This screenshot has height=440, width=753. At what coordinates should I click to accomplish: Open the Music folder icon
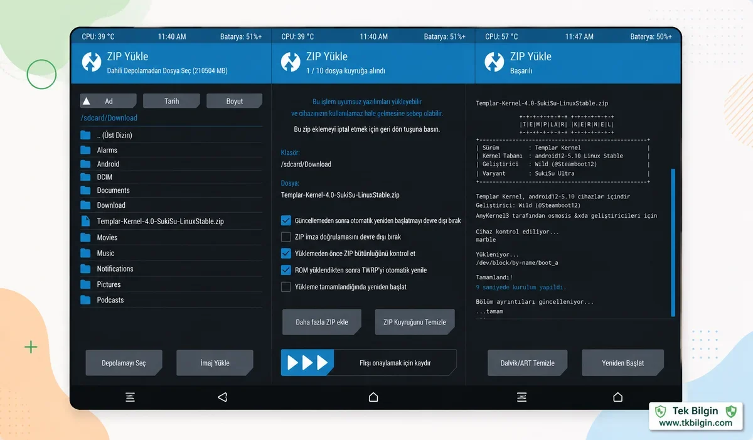pos(85,253)
